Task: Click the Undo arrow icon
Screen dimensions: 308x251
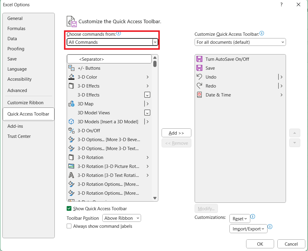Action: tap(199, 77)
